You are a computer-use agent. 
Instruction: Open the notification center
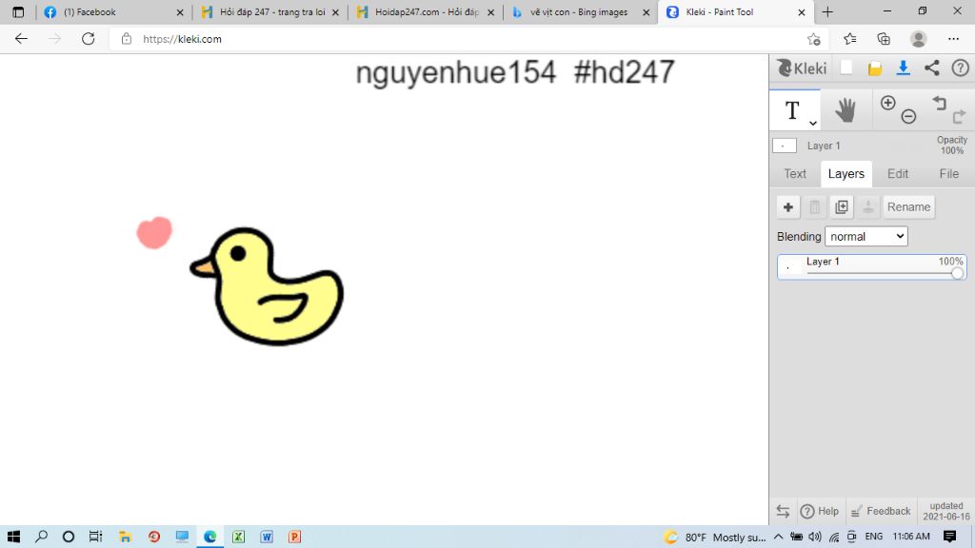tap(949, 537)
